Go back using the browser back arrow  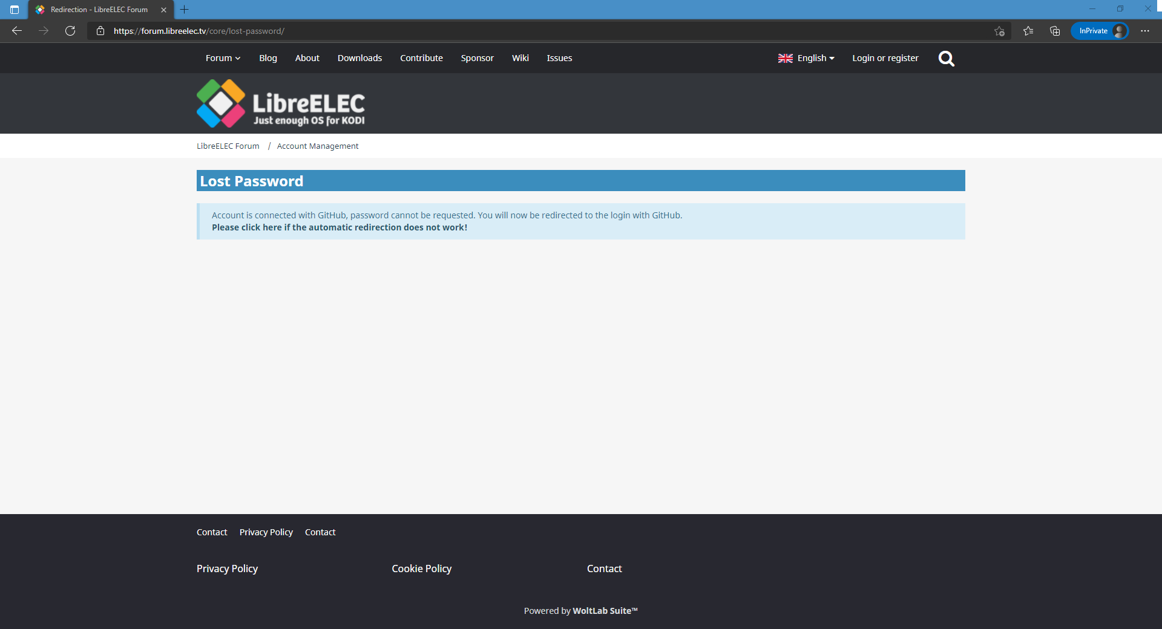(17, 31)
